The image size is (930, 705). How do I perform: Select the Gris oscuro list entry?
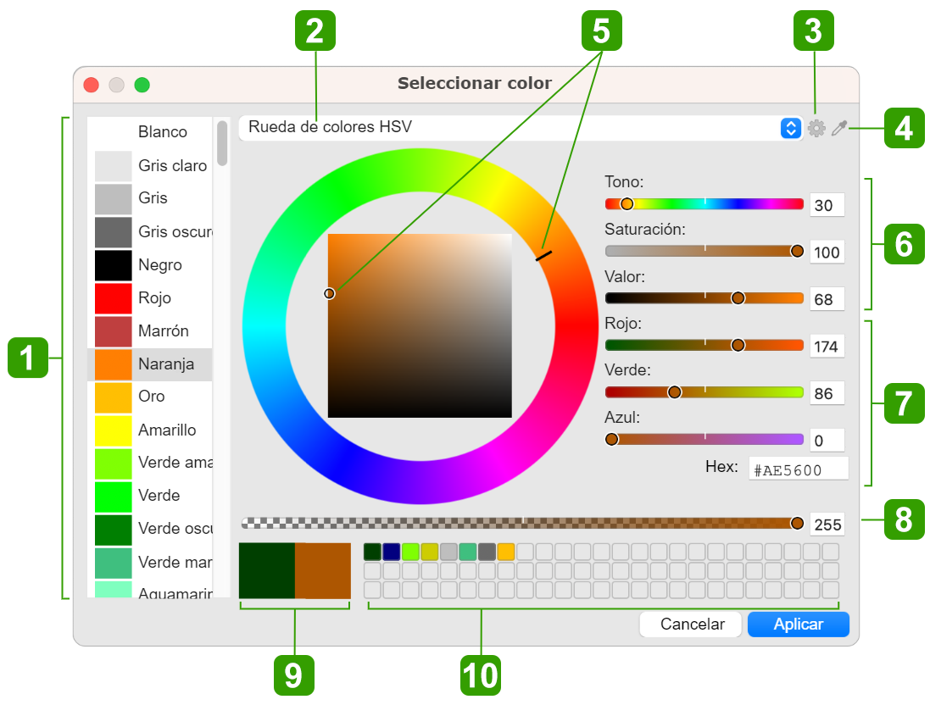click(150, 232)
